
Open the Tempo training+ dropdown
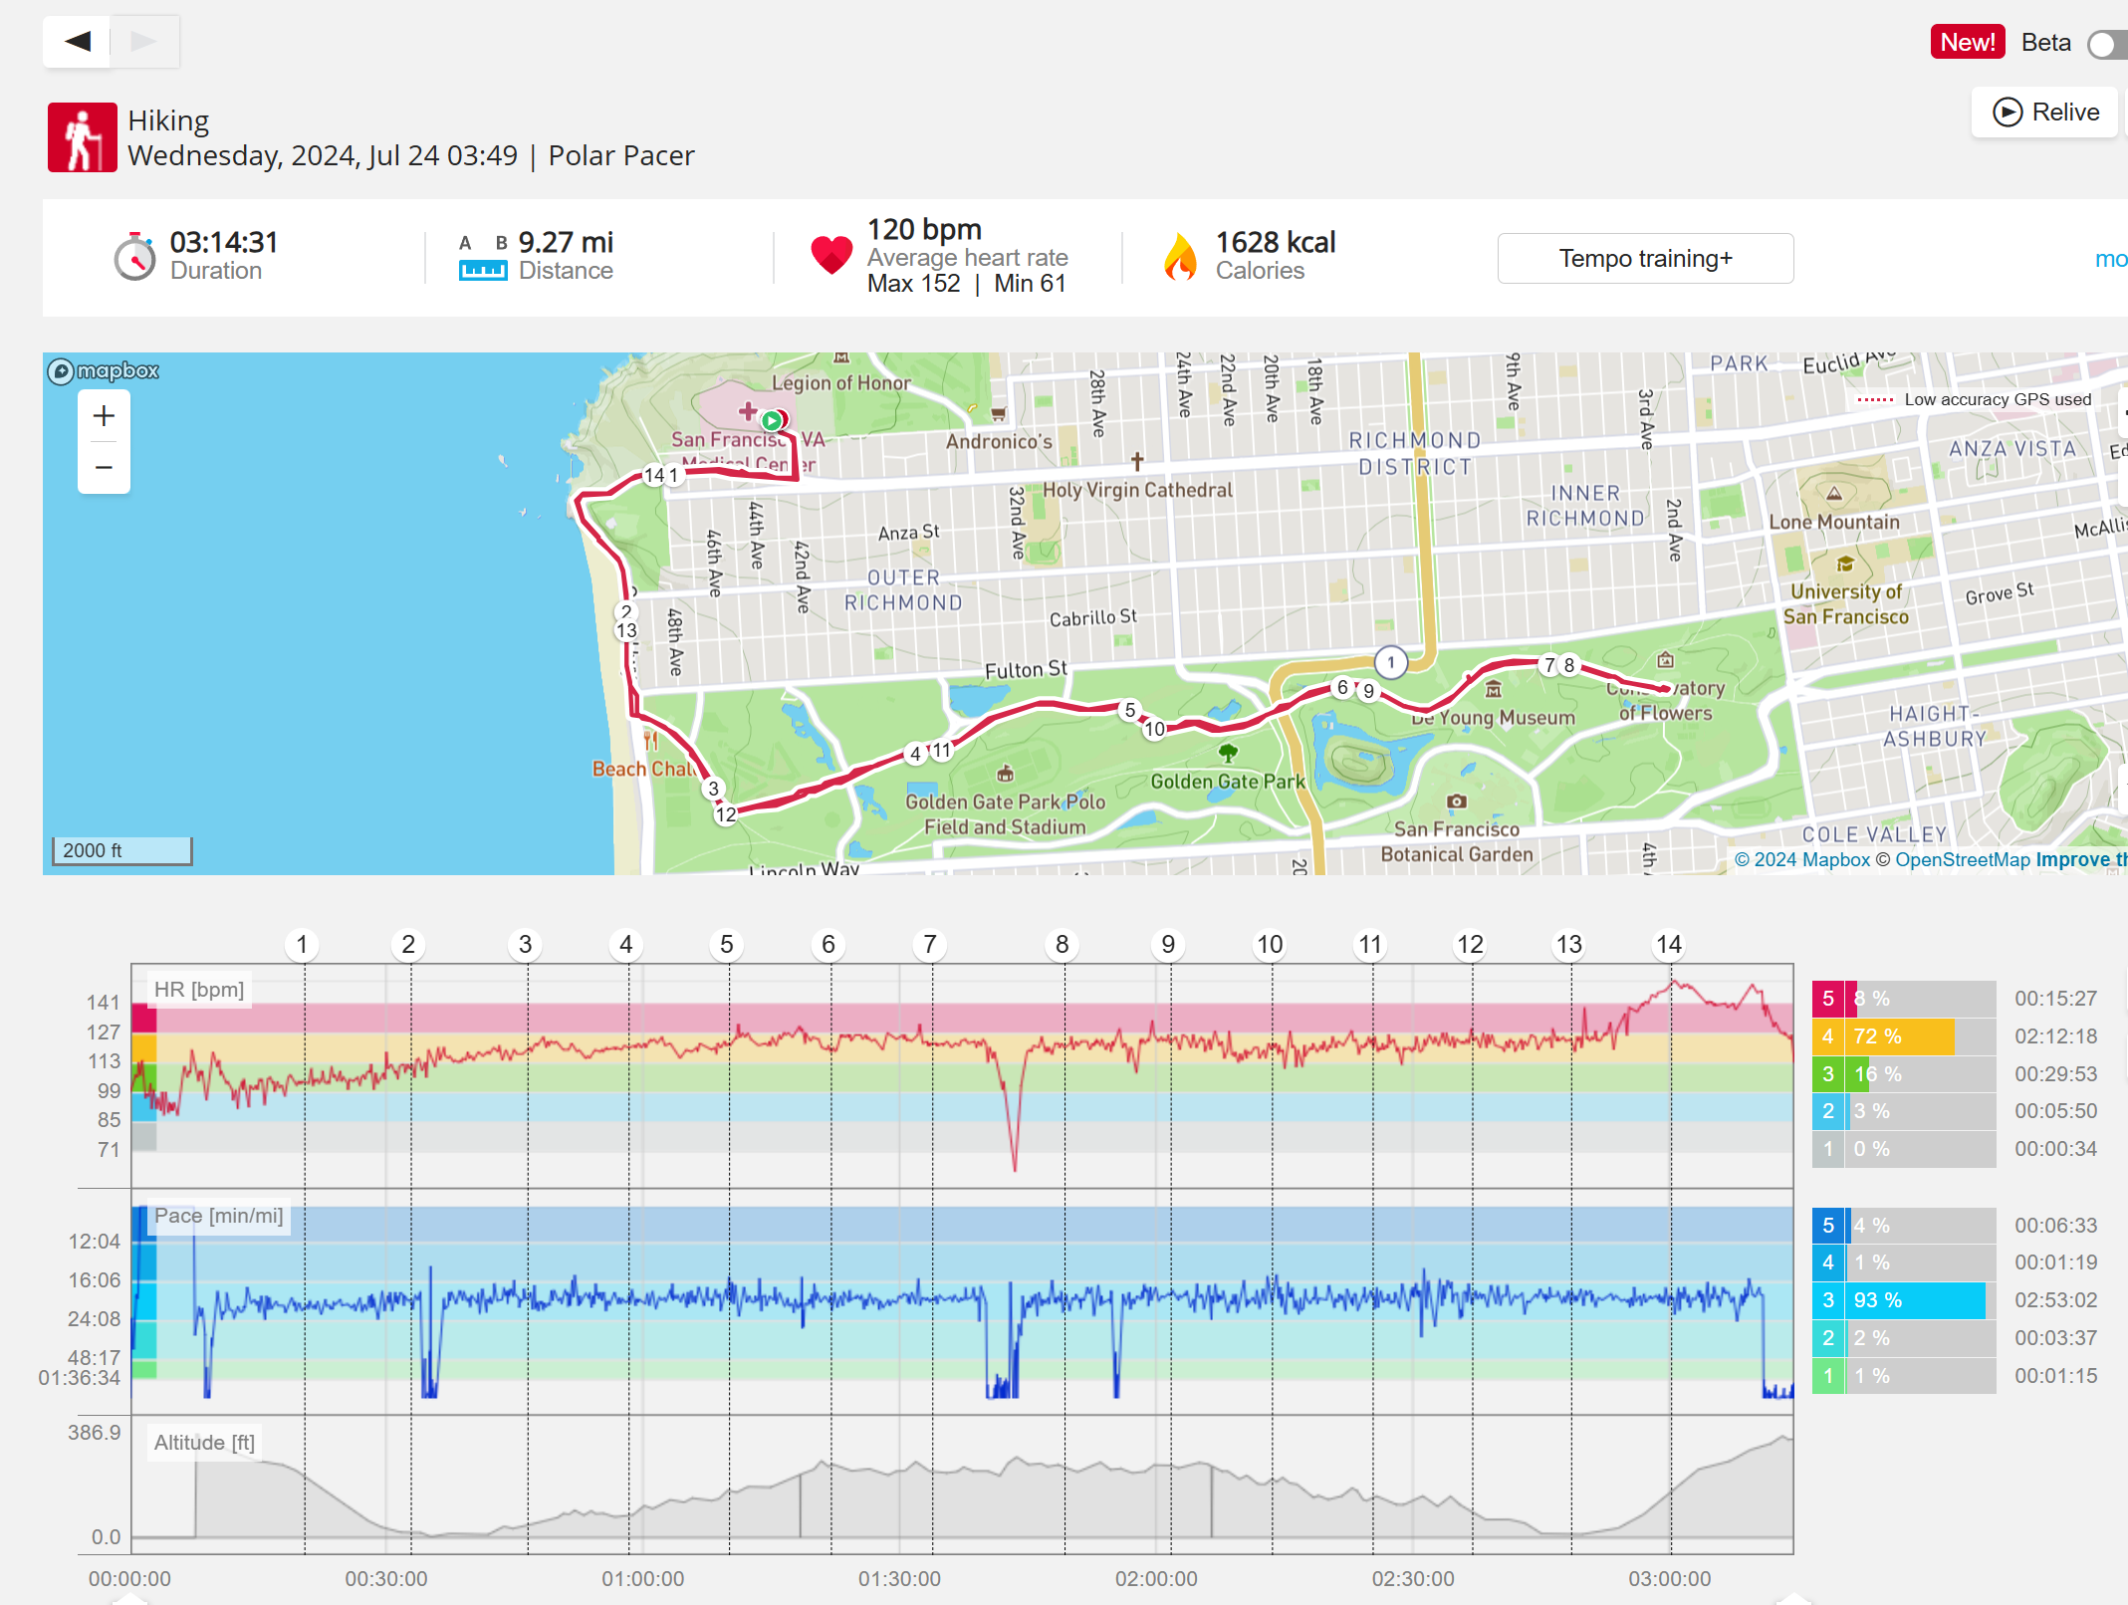click(1645, 259)
